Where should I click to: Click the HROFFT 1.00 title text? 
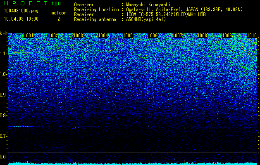click(x=33, y=3)
